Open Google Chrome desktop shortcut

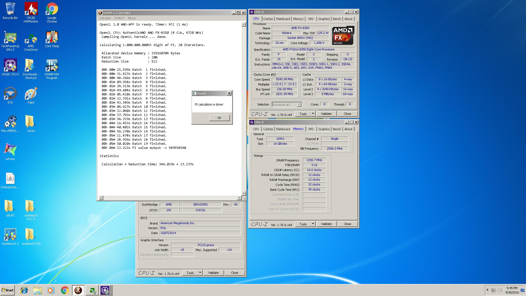click(52, 13)
